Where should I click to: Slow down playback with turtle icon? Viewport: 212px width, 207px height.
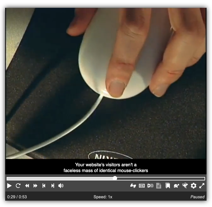point(176,186)
